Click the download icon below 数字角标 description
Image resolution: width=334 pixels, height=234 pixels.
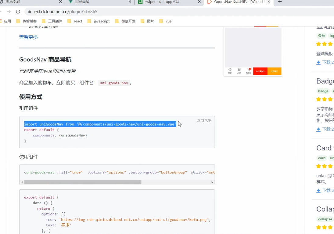click(318, 129)
